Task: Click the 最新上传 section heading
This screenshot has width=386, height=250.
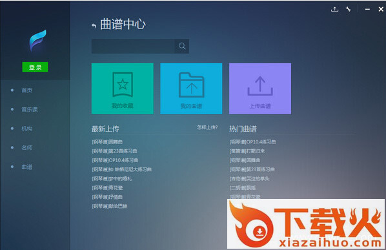Action: point(105,129)
